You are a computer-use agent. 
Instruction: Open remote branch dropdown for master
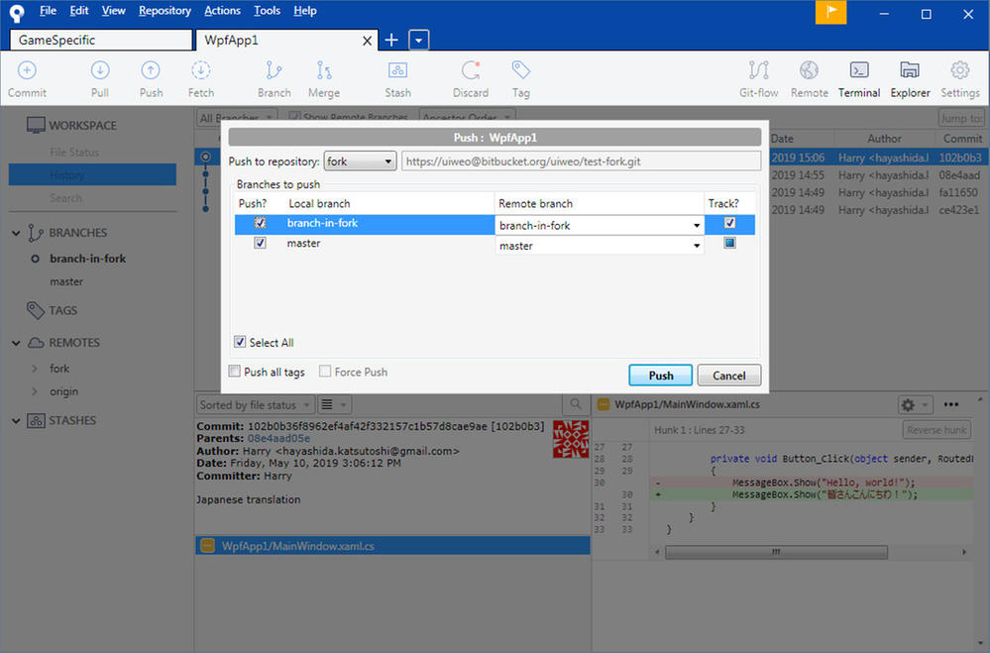tap(697, 246)
